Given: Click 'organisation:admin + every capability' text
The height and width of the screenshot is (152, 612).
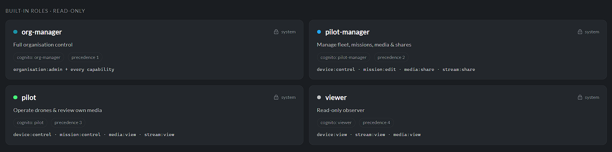Looking at the screenshot, I should 64,69.
